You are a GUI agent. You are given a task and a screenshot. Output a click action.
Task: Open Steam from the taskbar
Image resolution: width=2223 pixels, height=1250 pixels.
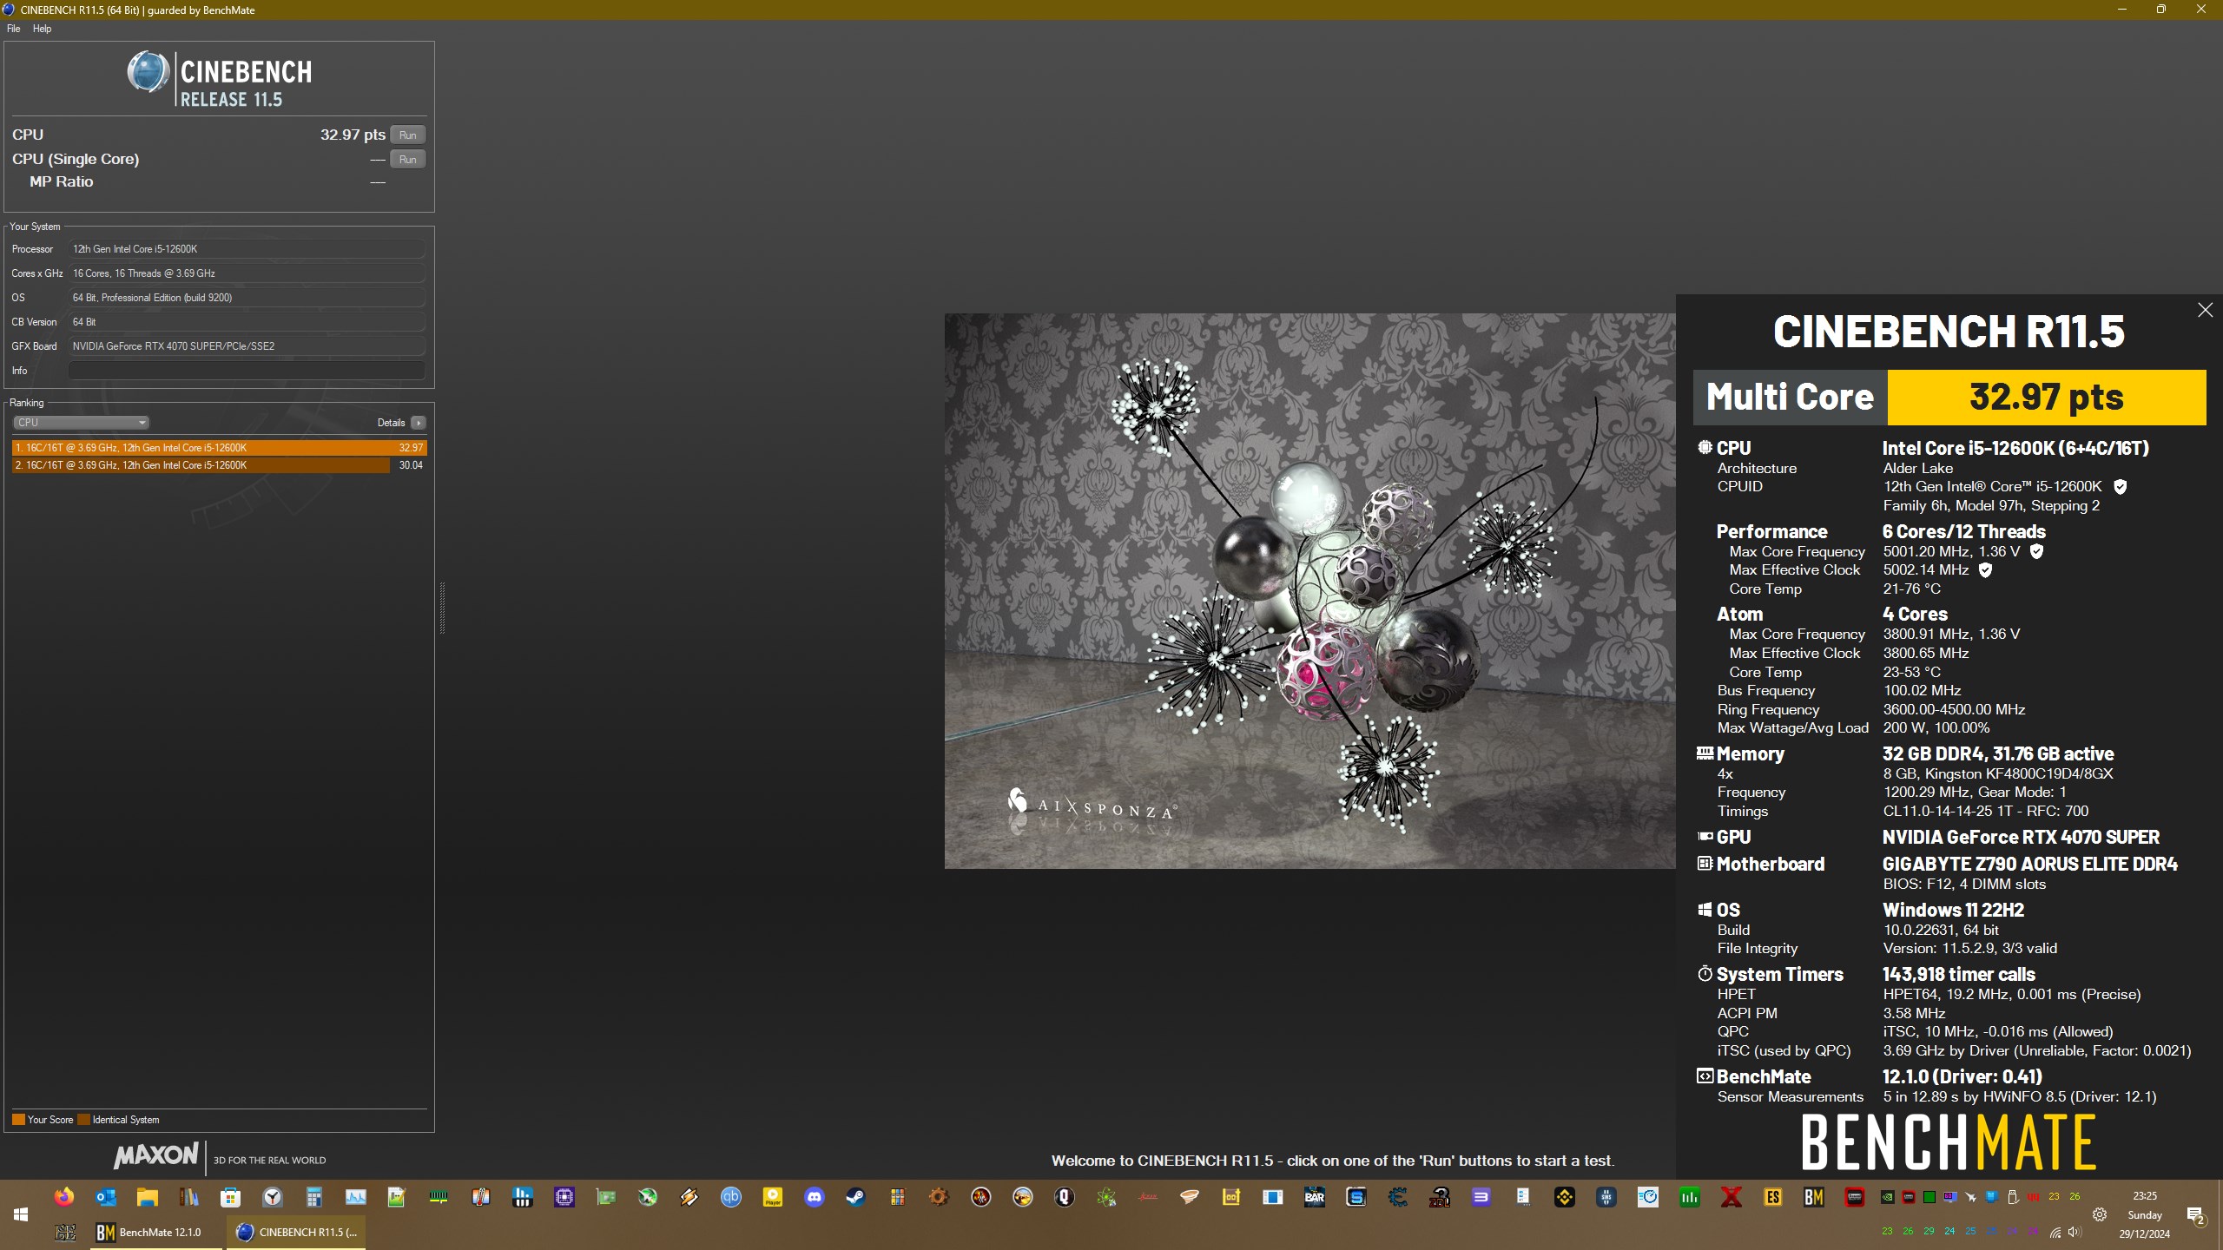tap(856, 1198)
